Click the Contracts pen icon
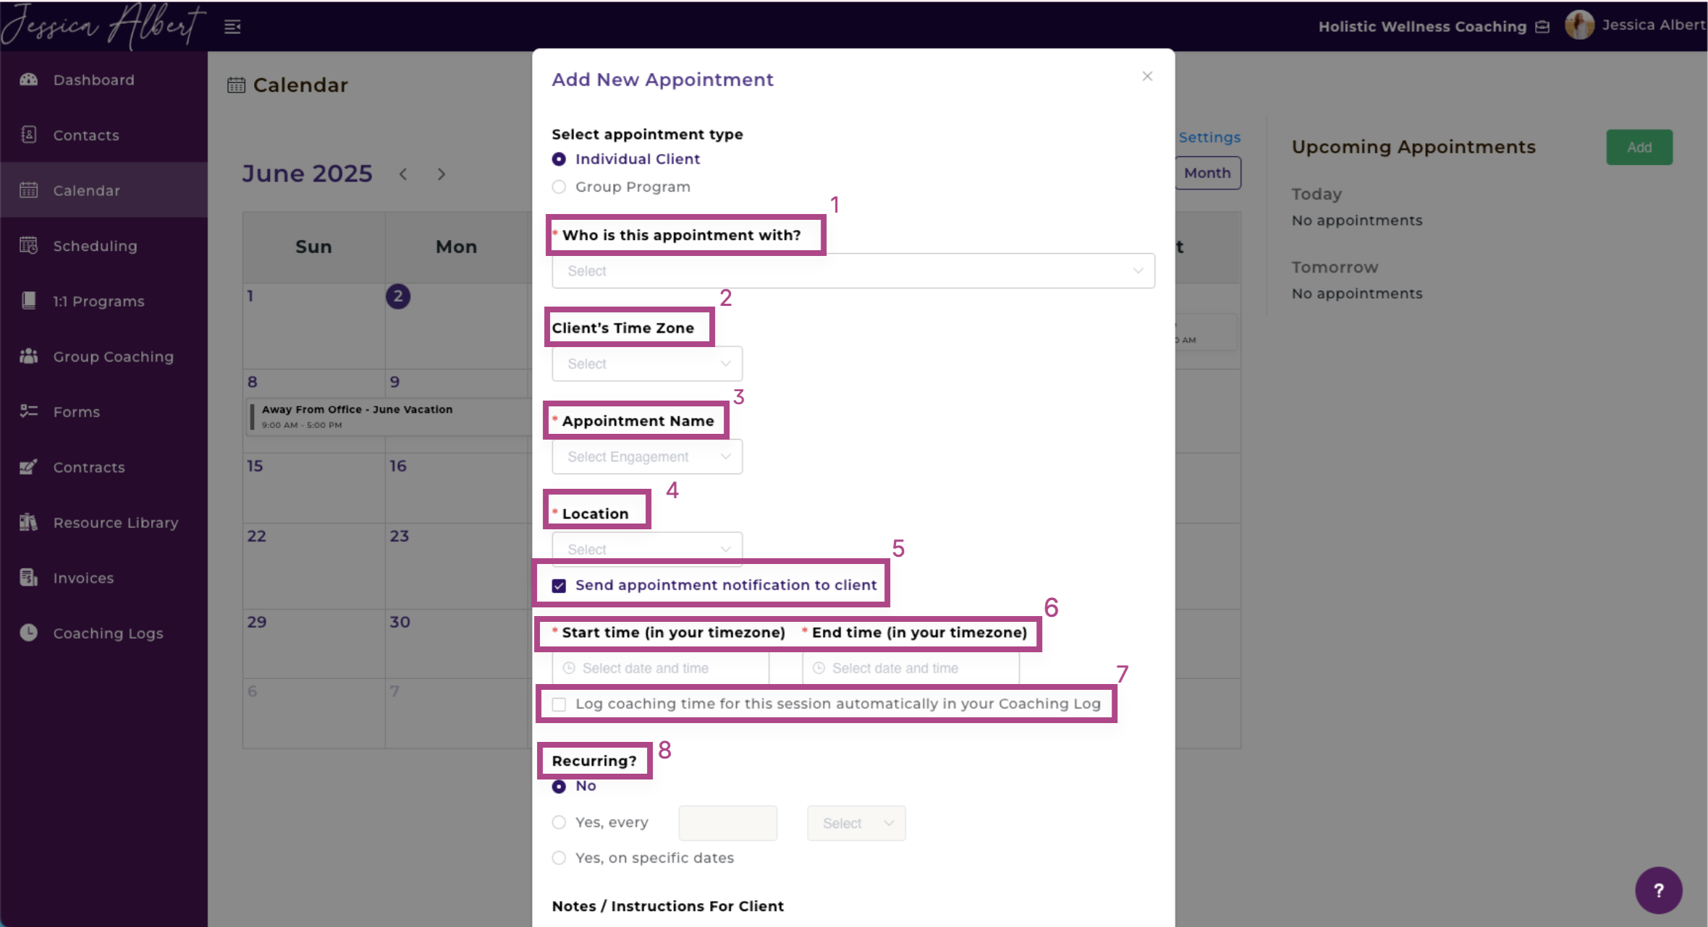Viewport: 1708px width, 927px height. [29, 467]
